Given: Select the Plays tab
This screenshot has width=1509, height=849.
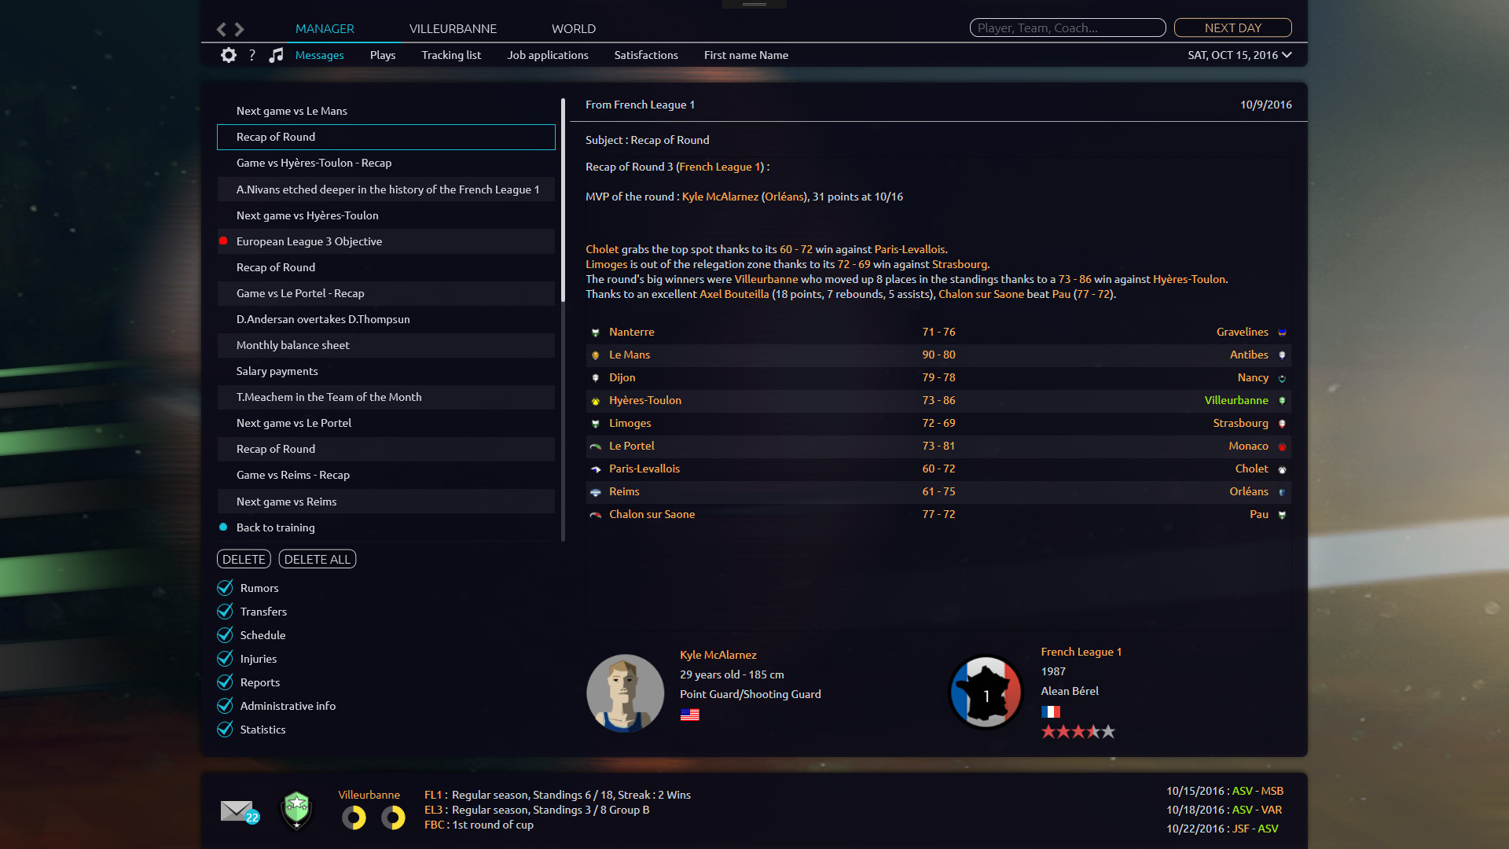Looking at the screenshot, I should tap(383, 55).
